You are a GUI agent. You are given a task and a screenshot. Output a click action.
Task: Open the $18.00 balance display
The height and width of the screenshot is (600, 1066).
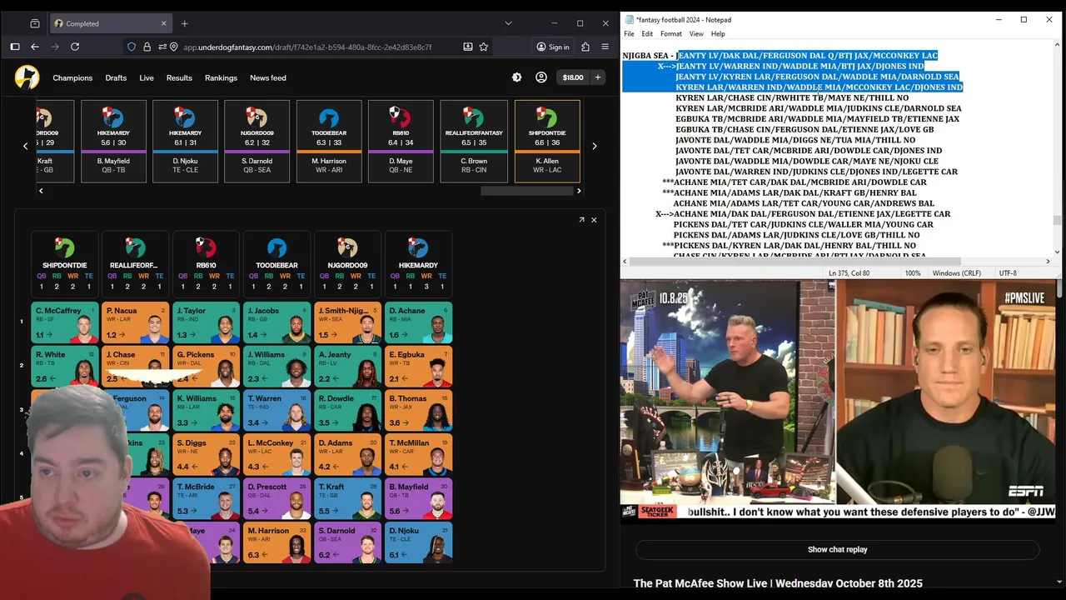point(573,77)
